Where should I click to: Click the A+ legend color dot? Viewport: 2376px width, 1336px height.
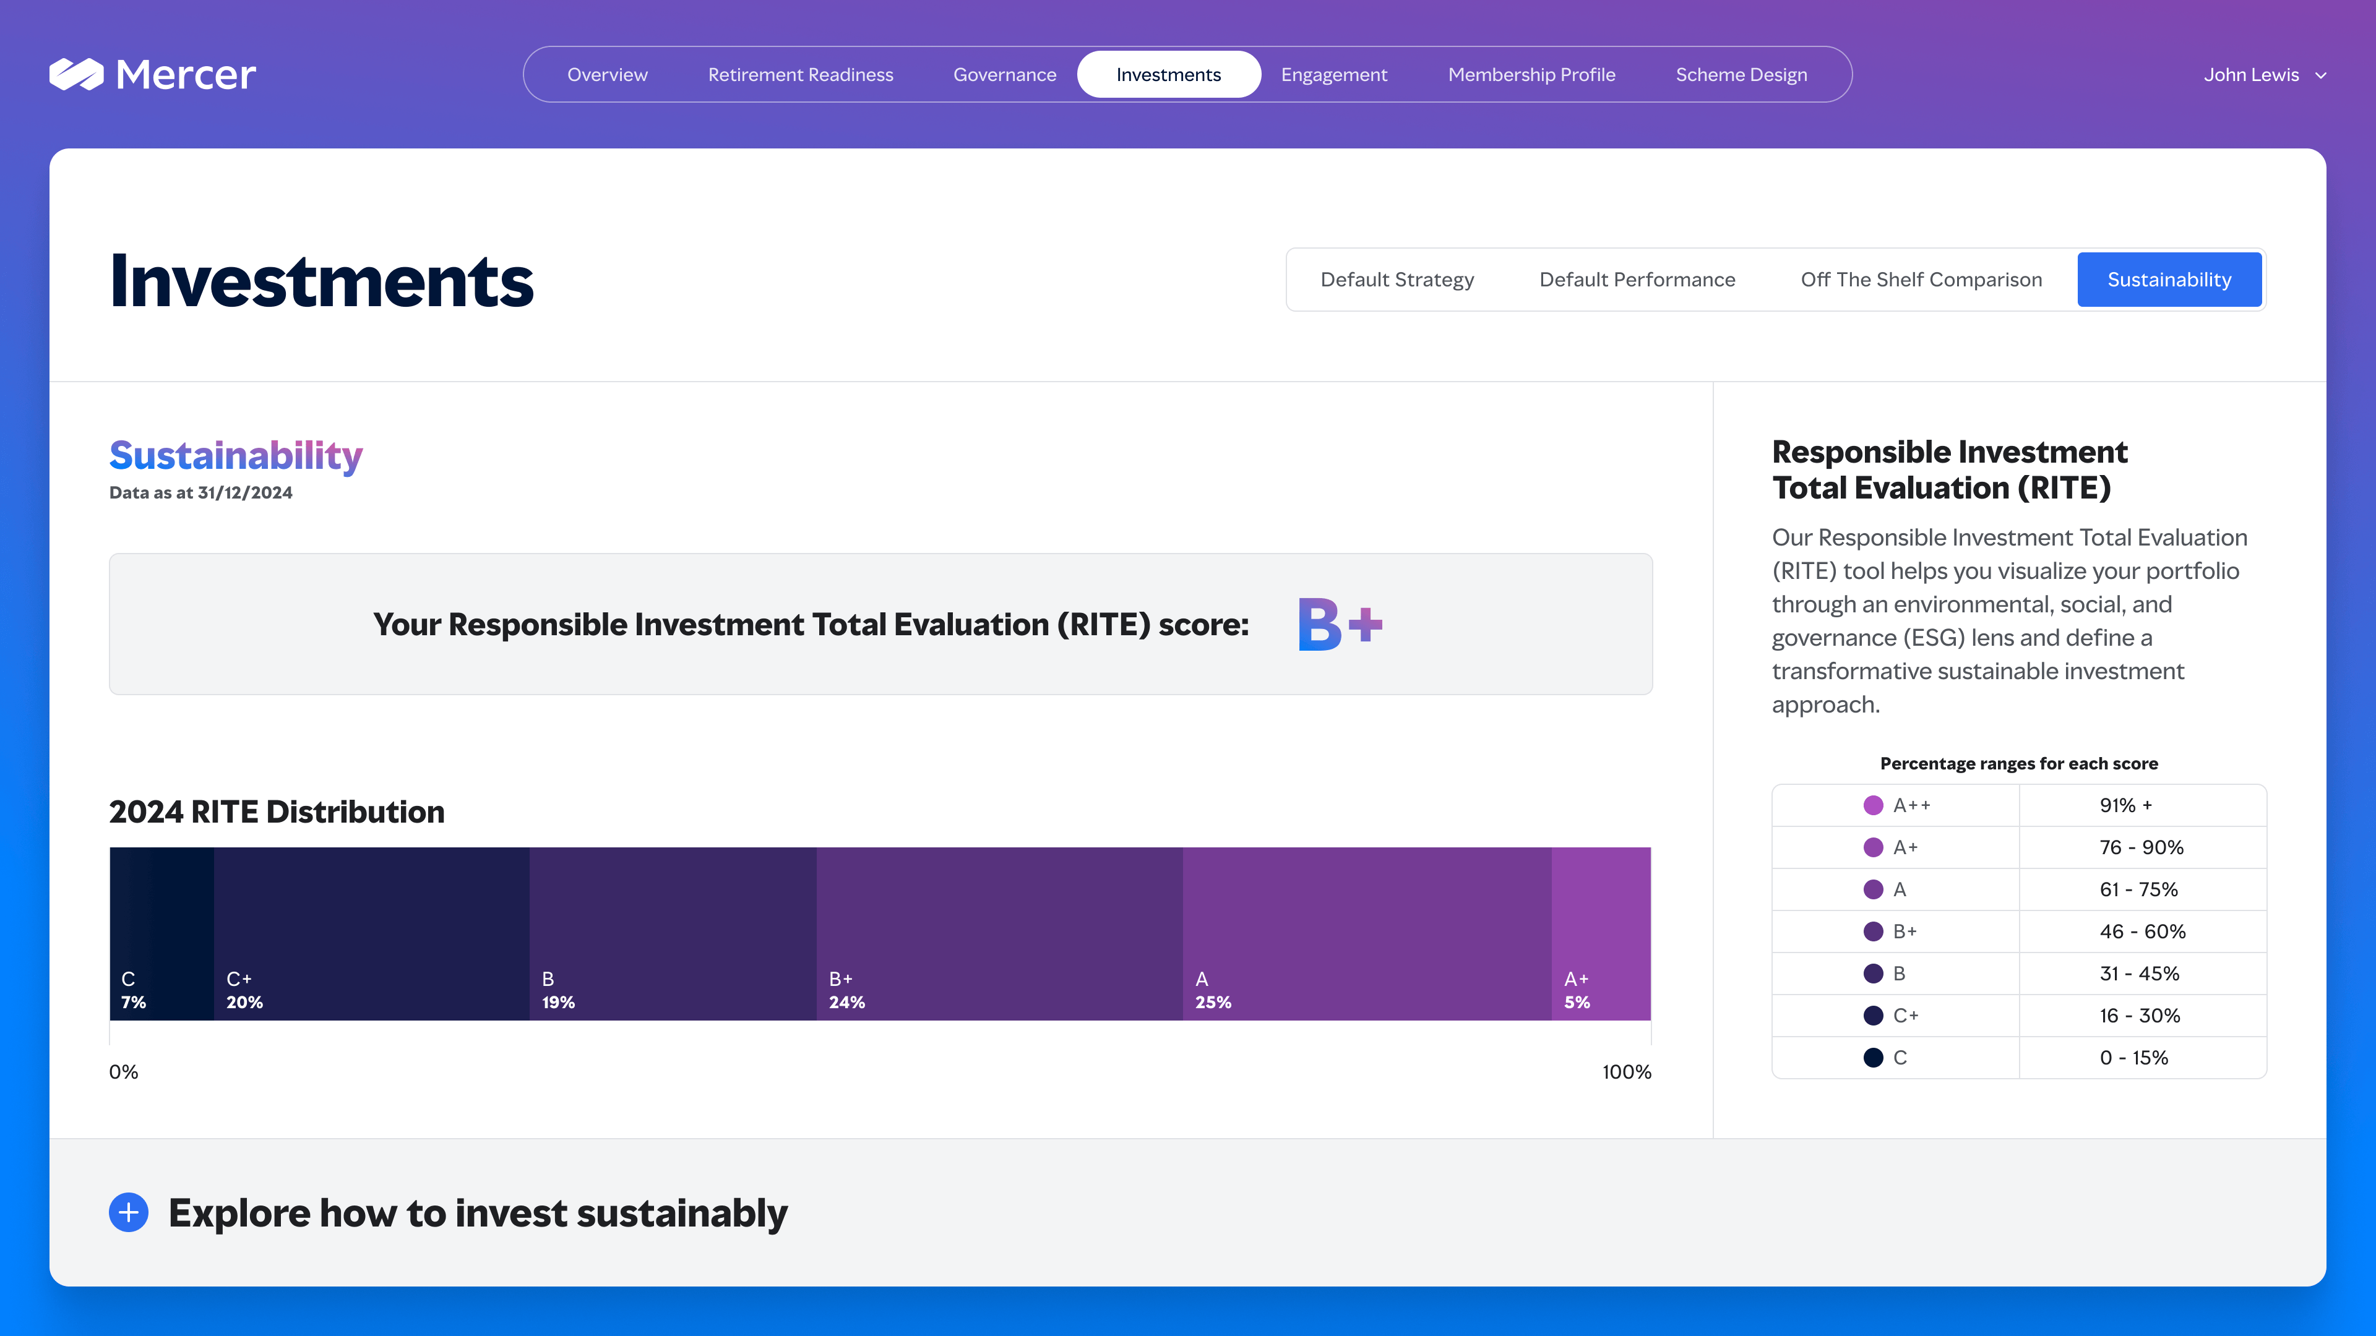pyautogui.click(x=1874, y=847)
